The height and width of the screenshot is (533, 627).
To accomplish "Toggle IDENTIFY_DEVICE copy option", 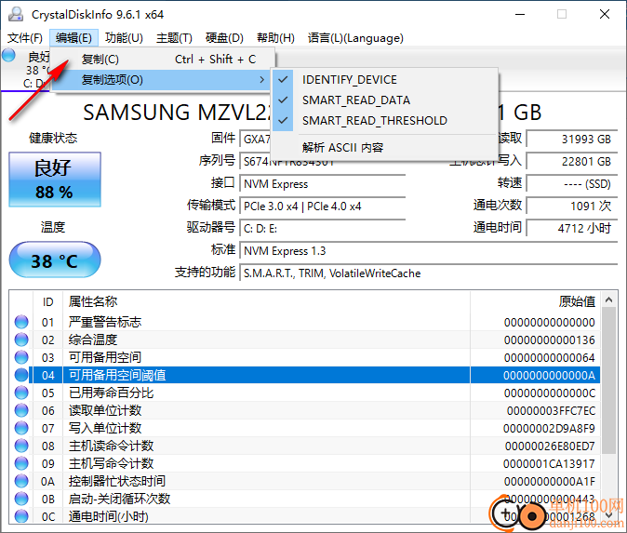I will pyautogui.click(x=385, y=80).
